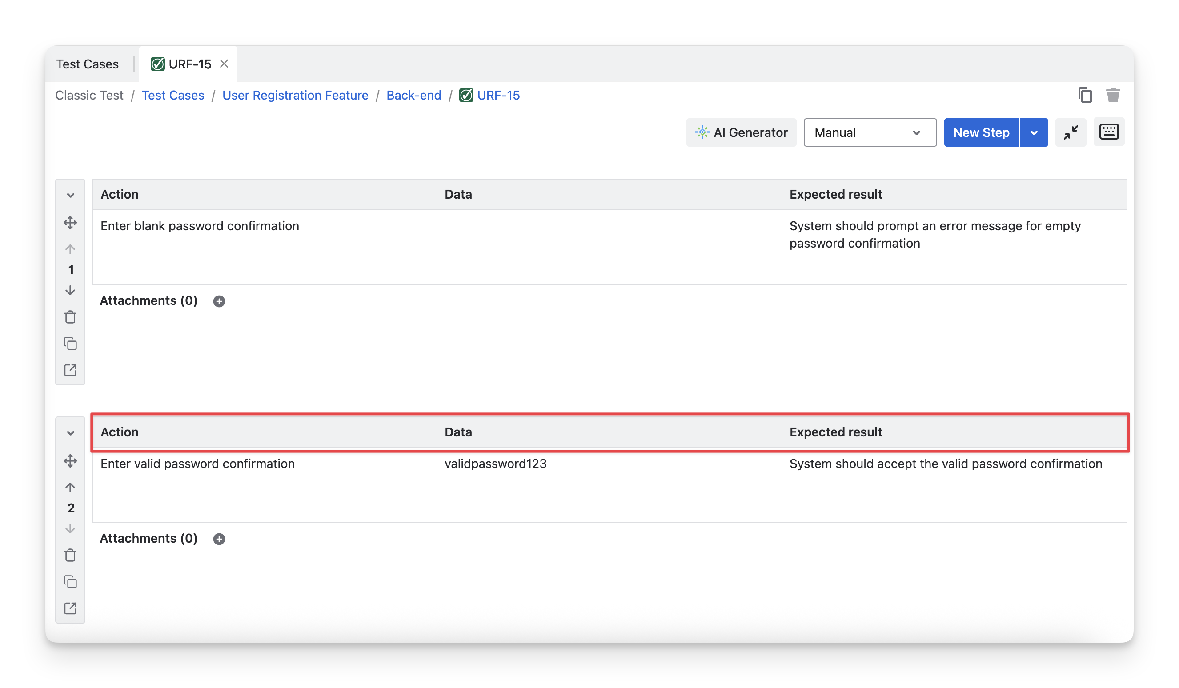
Task: Add attachment to step 2
Action: point(219,539)
